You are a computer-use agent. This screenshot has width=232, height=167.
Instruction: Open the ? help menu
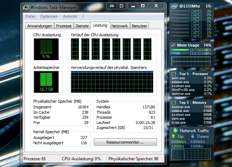(83, 16)
